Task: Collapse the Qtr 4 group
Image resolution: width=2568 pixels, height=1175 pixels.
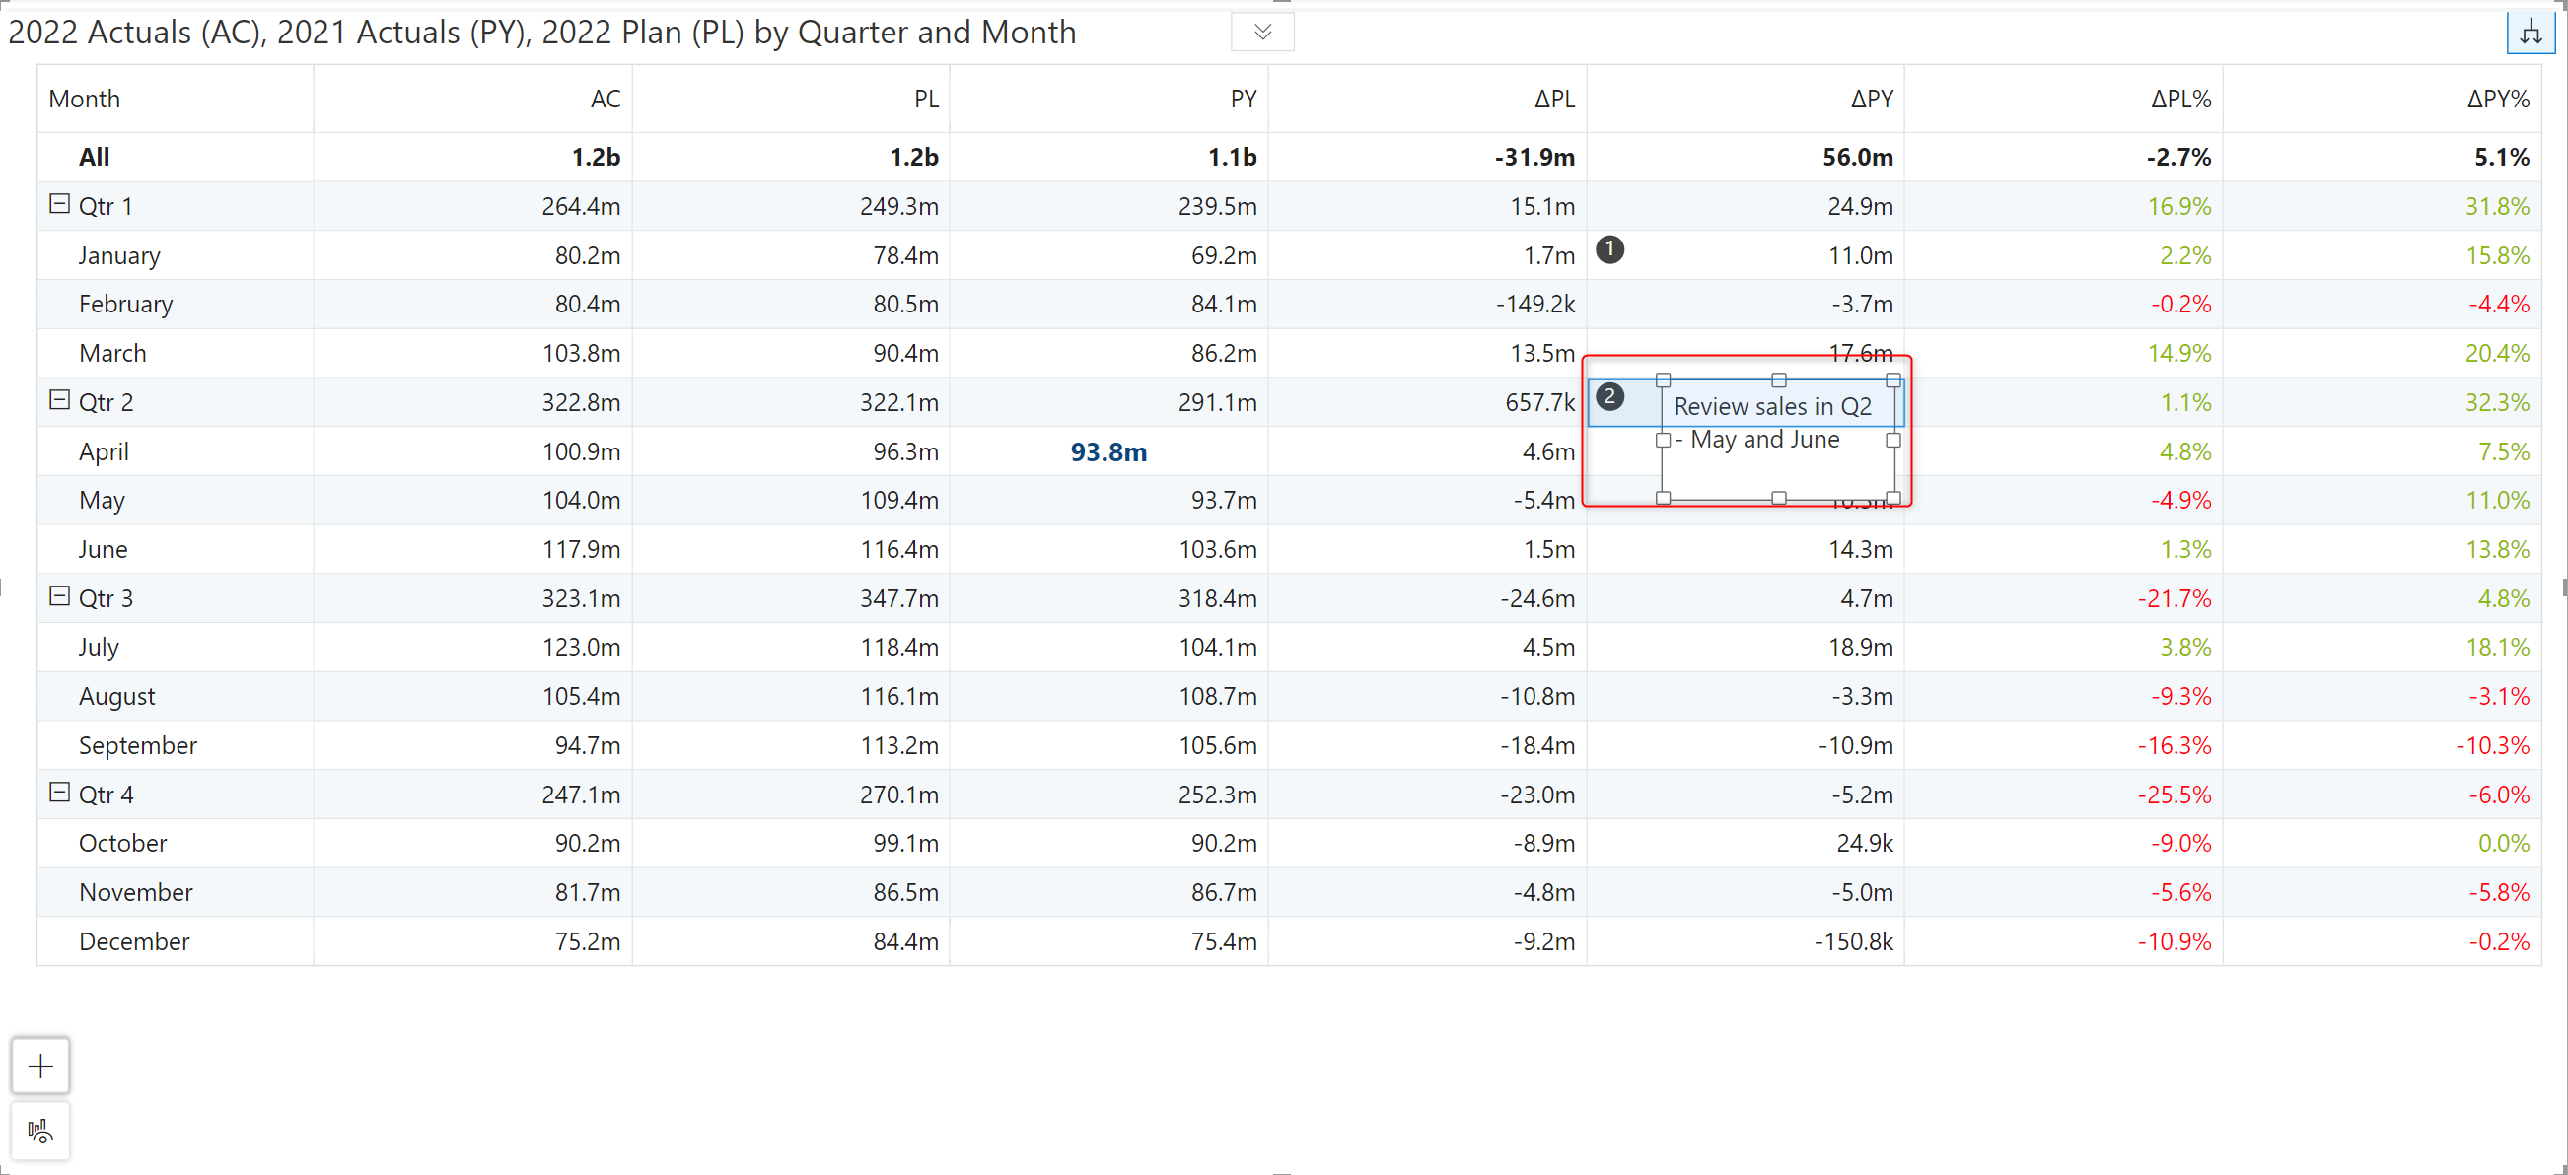Action: click(x=60, y=793)
